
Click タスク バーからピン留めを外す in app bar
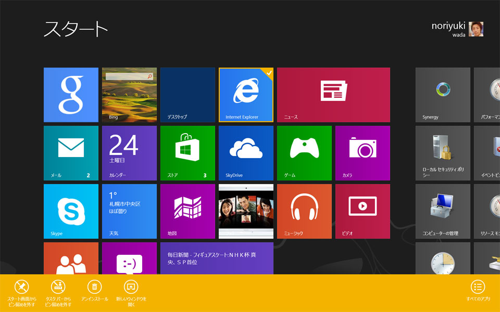tap(58, 293)
